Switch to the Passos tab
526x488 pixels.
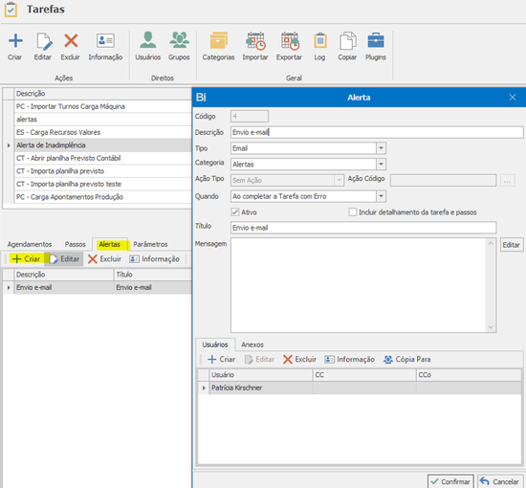point(76,244)
